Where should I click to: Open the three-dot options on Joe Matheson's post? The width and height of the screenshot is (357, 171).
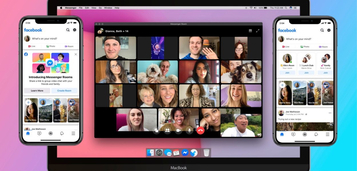pyautogui.click(x=330, y=113)
